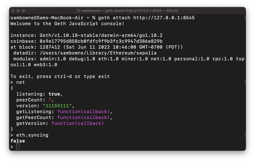255x162 pixels.
Task: Click the datadir path /Users/sambowne/Library/Ethereum/sepolia
Action: point(98,53)
